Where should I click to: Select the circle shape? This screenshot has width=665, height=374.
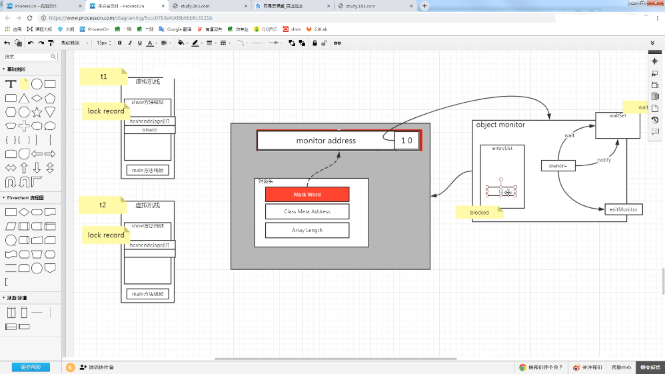(37, 84)
